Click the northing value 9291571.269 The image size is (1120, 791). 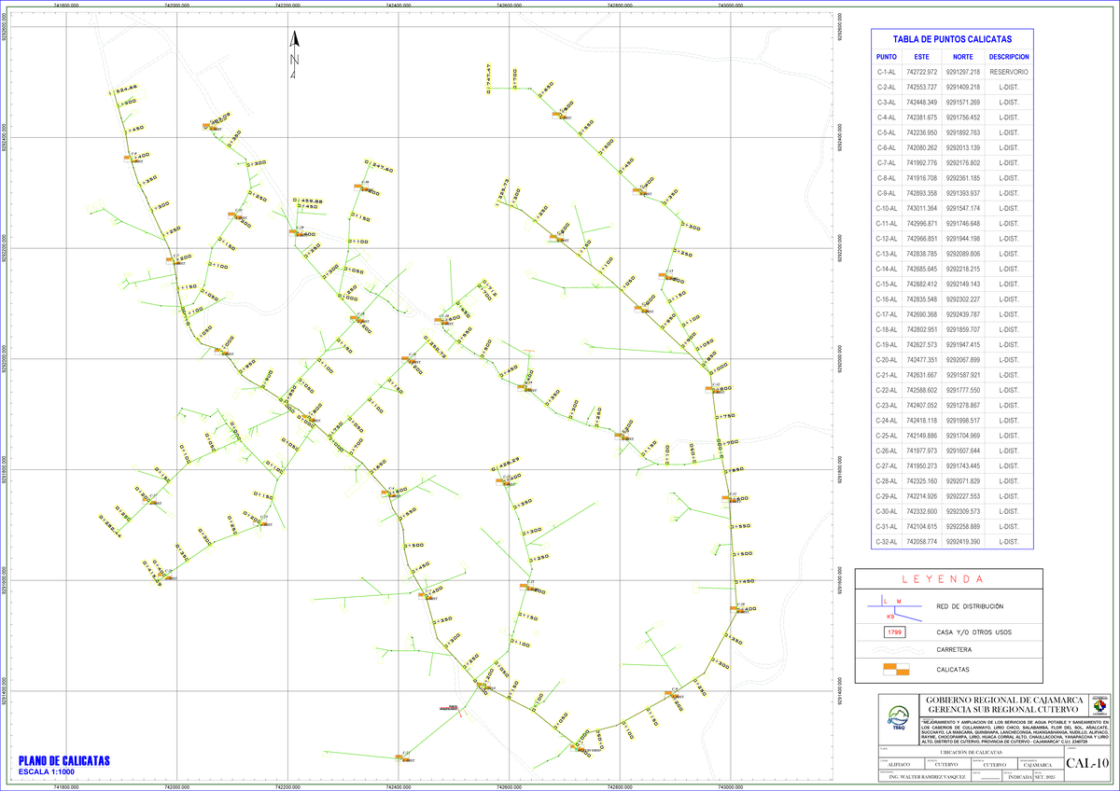963,102
